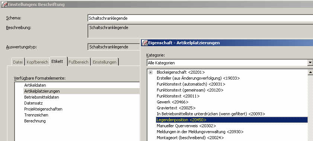Select In Betriebsmittelliste unterdrücken <20093>
313x141 pixels.
(x=211, y=114)
